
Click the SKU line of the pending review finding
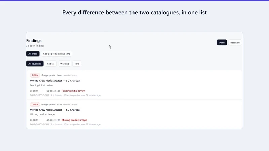(x=65, y=95)
